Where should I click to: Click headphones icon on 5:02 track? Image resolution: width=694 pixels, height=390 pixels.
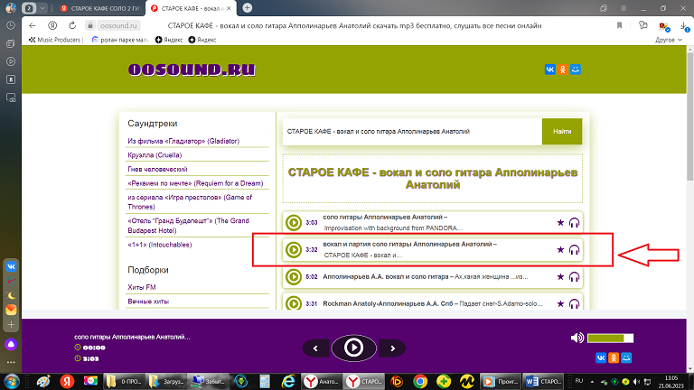574,277
